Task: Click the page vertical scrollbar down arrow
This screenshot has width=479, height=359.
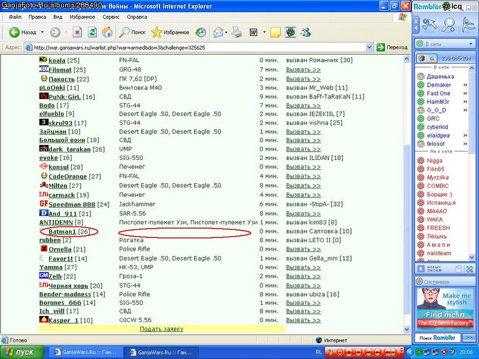Action: (406, 329)
